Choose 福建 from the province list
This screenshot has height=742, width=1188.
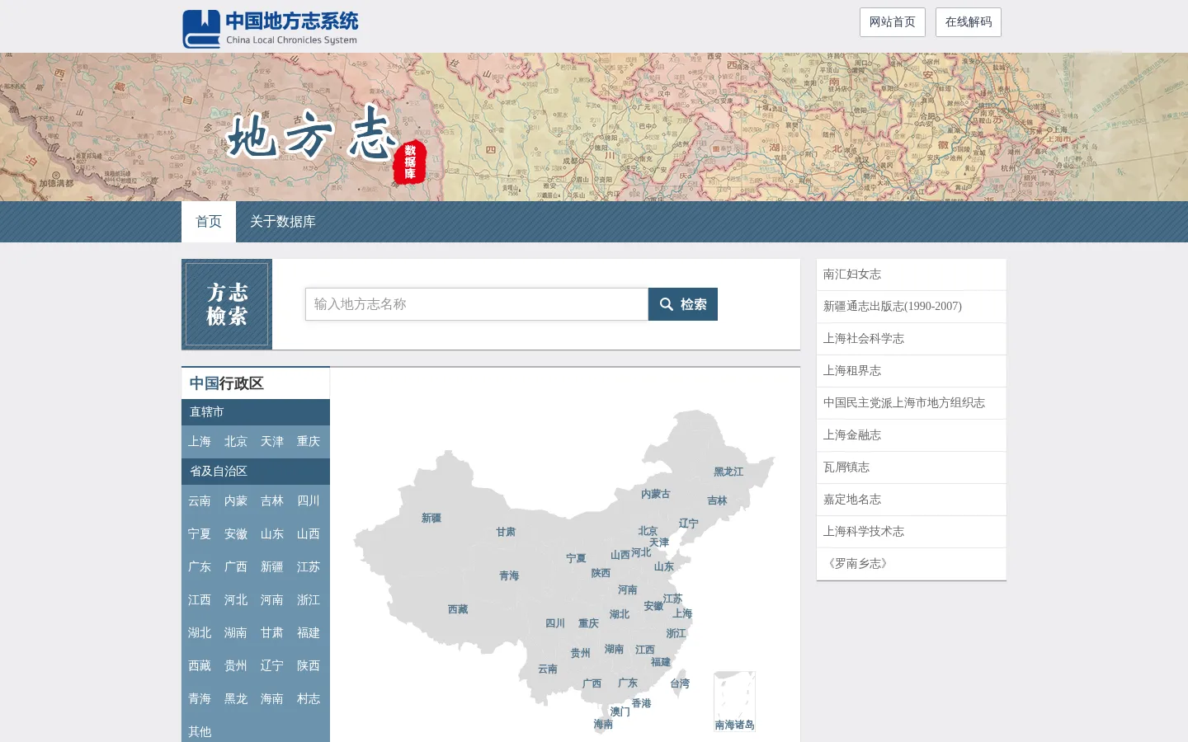[x=309, y=633]
